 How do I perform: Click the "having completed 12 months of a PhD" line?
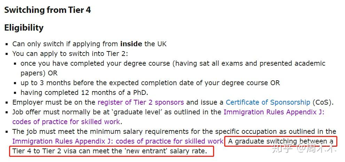click(84, 93)
